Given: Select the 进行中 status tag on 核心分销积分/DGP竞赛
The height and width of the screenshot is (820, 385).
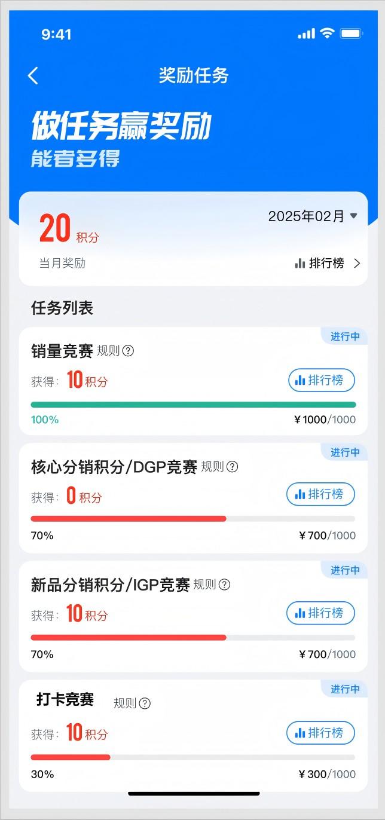Looking at the screenshot, I should [345, 452].
